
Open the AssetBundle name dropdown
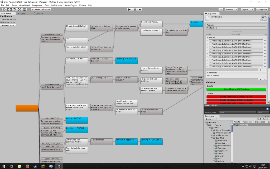click(238, 112)
